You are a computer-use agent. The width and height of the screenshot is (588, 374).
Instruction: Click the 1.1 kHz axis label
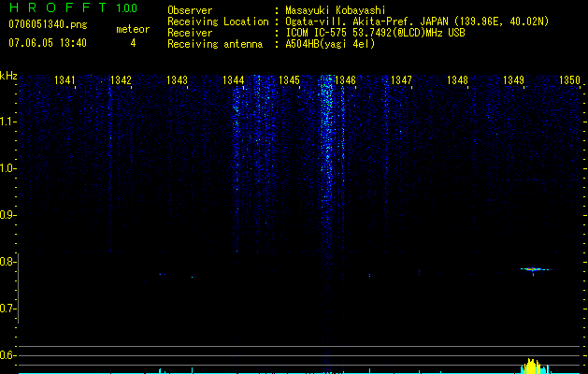[7, 122]
